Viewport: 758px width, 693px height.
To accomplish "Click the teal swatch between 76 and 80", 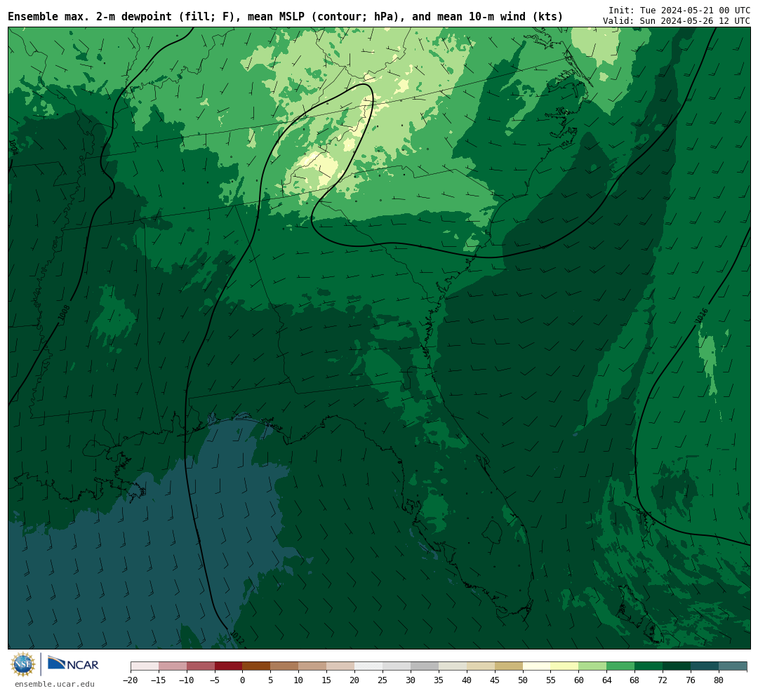I will coord(705,666).
